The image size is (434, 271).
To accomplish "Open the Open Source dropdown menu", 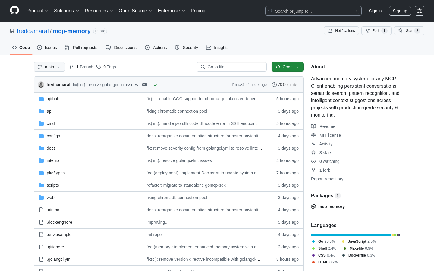I will pos(136,11).
